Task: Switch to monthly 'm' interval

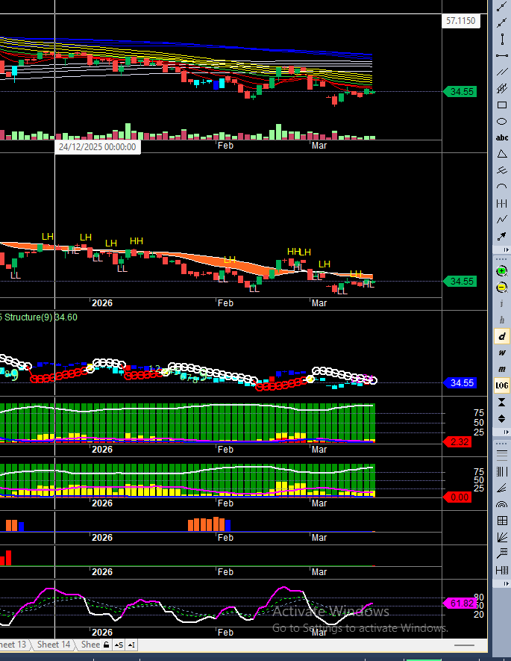Action: coord(502,369)
